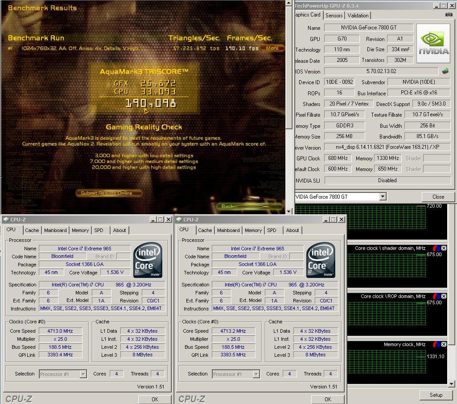Switch to the Validation tab in GPU-Z
The image size is (457, 404).
(x=358, y=16)
